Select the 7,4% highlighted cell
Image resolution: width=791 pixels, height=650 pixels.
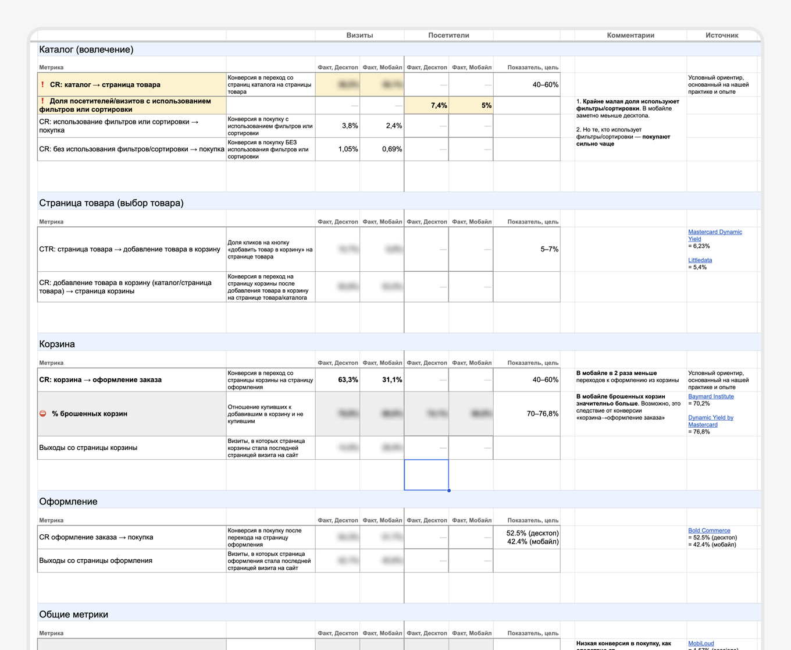[426, 105]
